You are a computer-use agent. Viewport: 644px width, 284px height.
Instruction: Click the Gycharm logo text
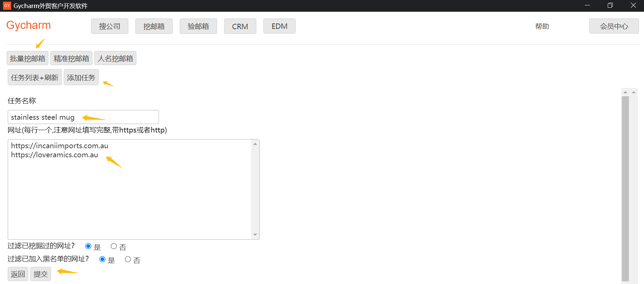point(29,25)
